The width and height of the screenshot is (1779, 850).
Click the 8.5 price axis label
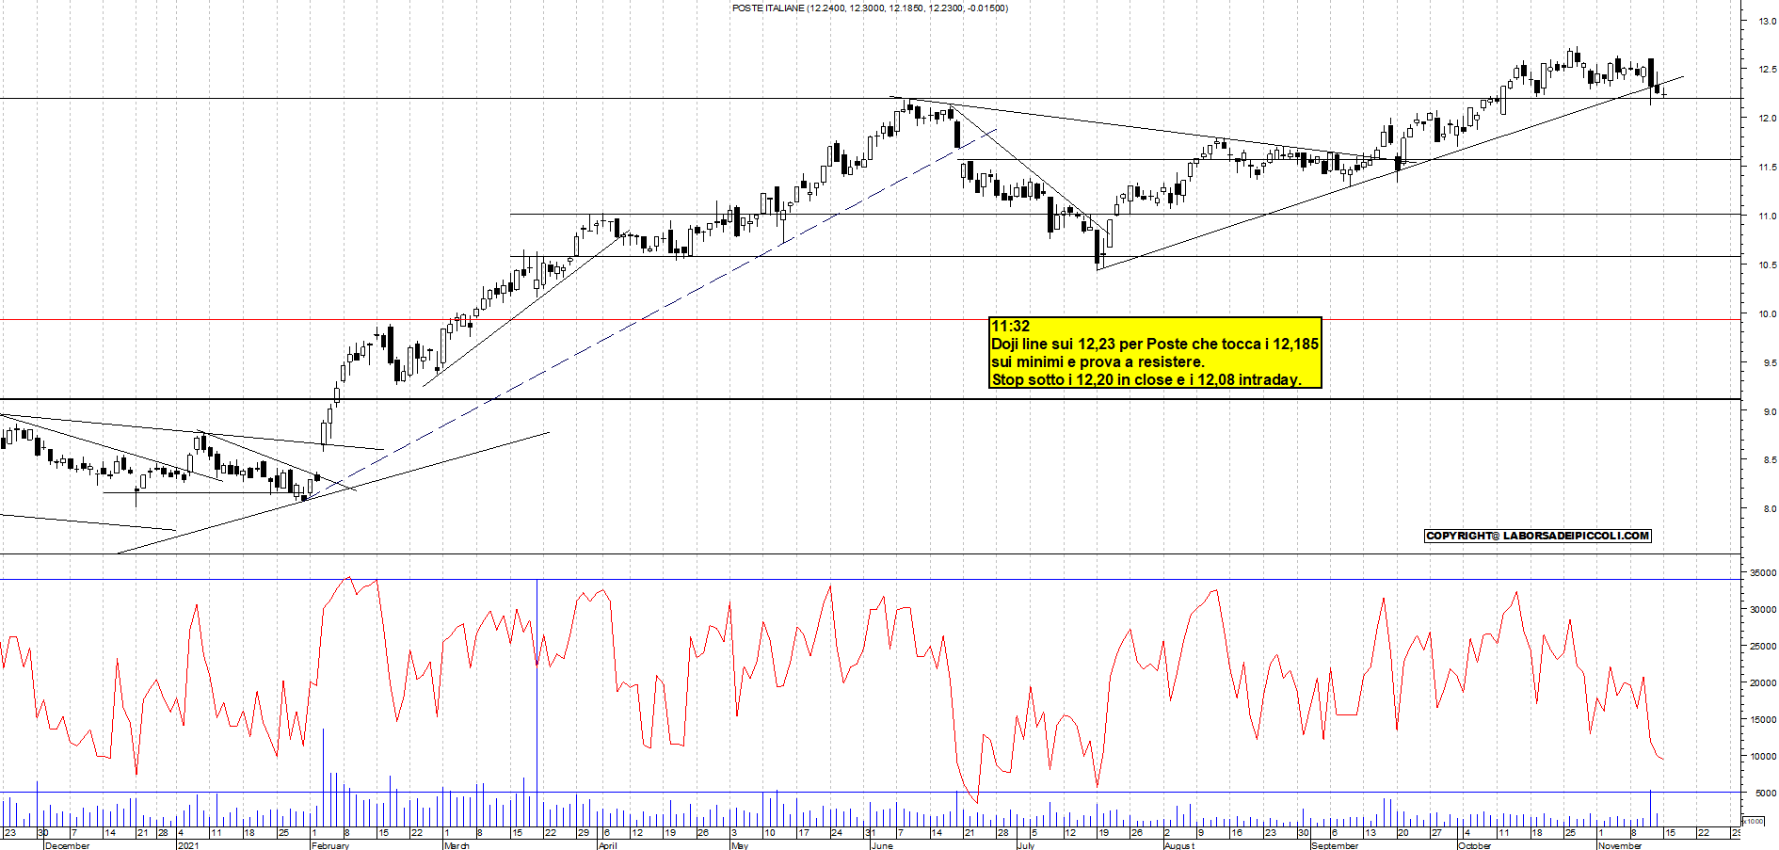(x=1770, y=460)
